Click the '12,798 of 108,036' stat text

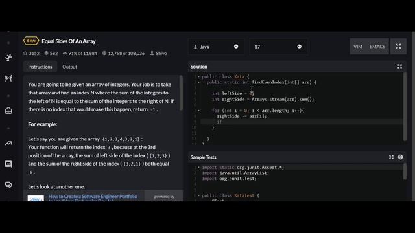click(x=126, y=53)
